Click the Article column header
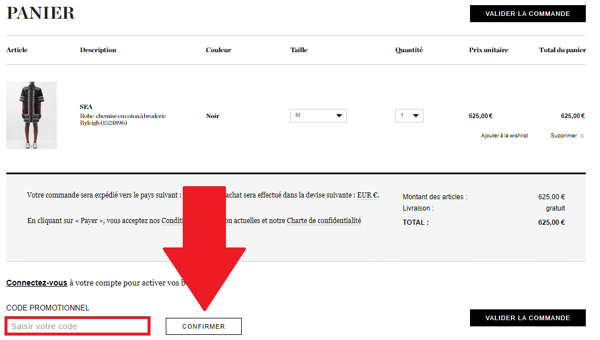This screenshot has width=600, height=340. click(x=17, y=50)
